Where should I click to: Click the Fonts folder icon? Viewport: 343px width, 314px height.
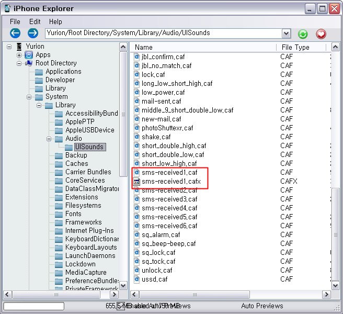[59, 214]
